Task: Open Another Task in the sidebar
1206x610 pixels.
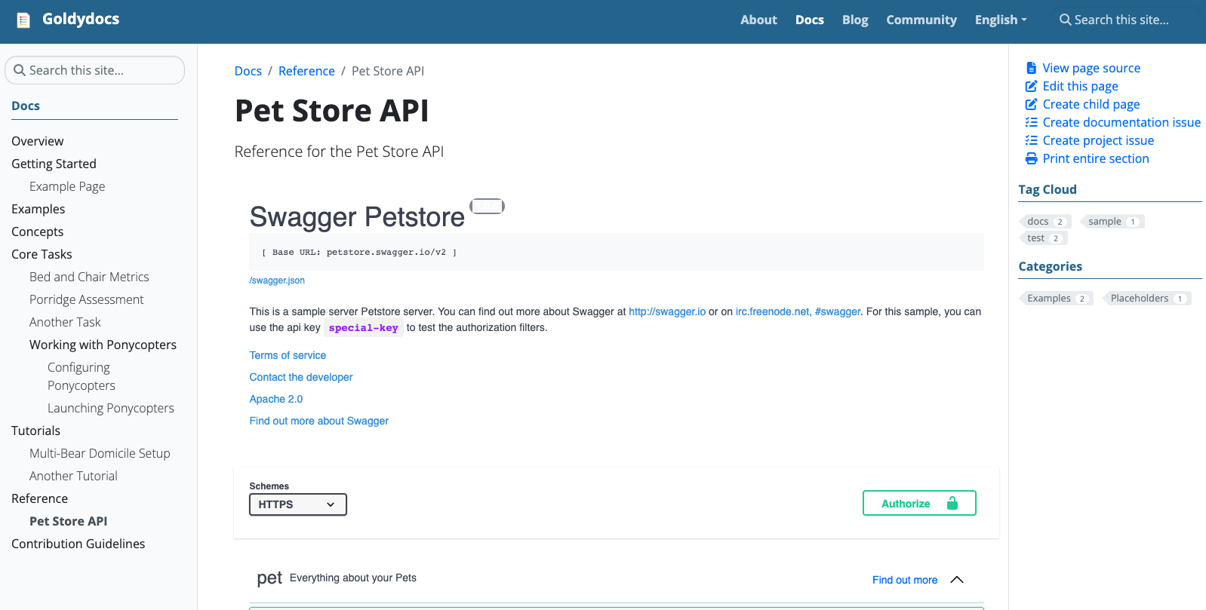Action: (65, 322)
